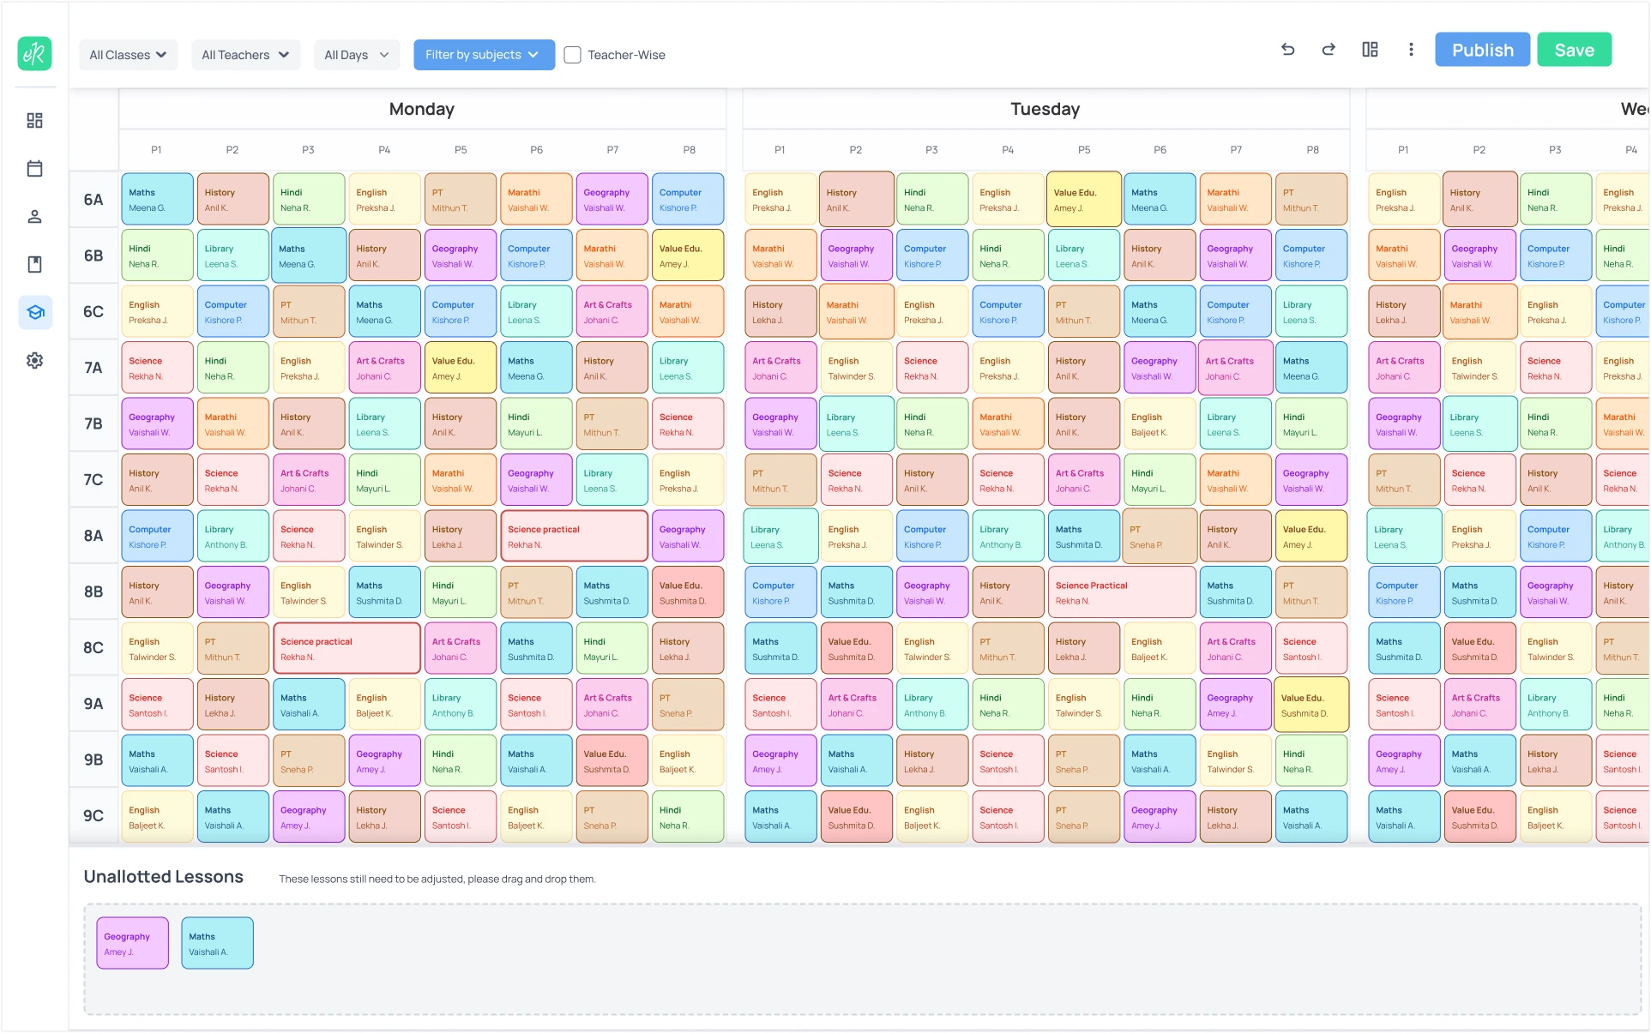
Task: Open the book icon in sidebar
Action: (x=34, y=264)
